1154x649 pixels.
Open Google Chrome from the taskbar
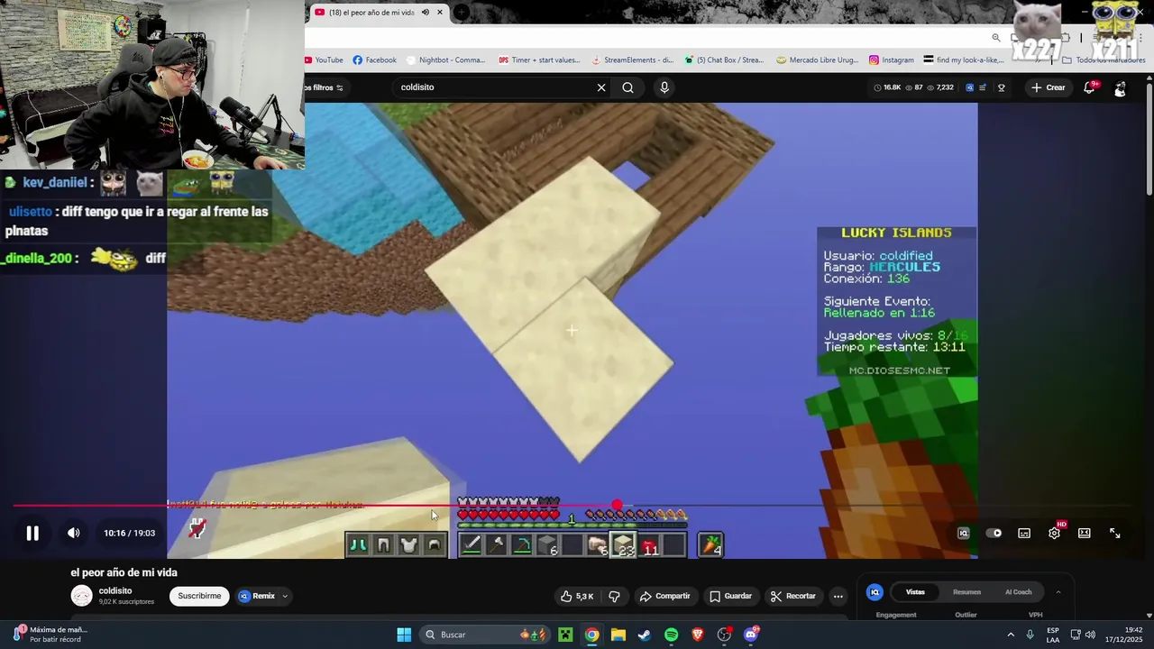pos(591,635)
